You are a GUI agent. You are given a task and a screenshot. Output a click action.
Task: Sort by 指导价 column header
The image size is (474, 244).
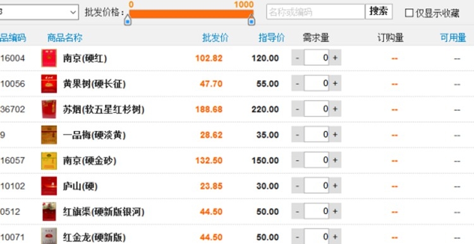(272, 38)
